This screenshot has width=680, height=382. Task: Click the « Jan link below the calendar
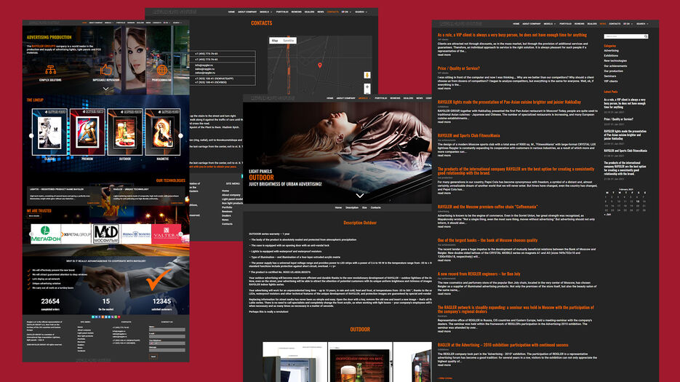[607, 215]
